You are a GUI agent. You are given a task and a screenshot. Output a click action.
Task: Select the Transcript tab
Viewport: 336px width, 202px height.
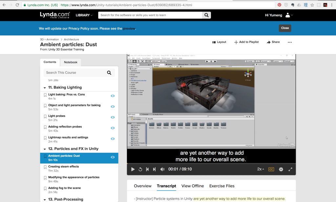tap(166, 186)
